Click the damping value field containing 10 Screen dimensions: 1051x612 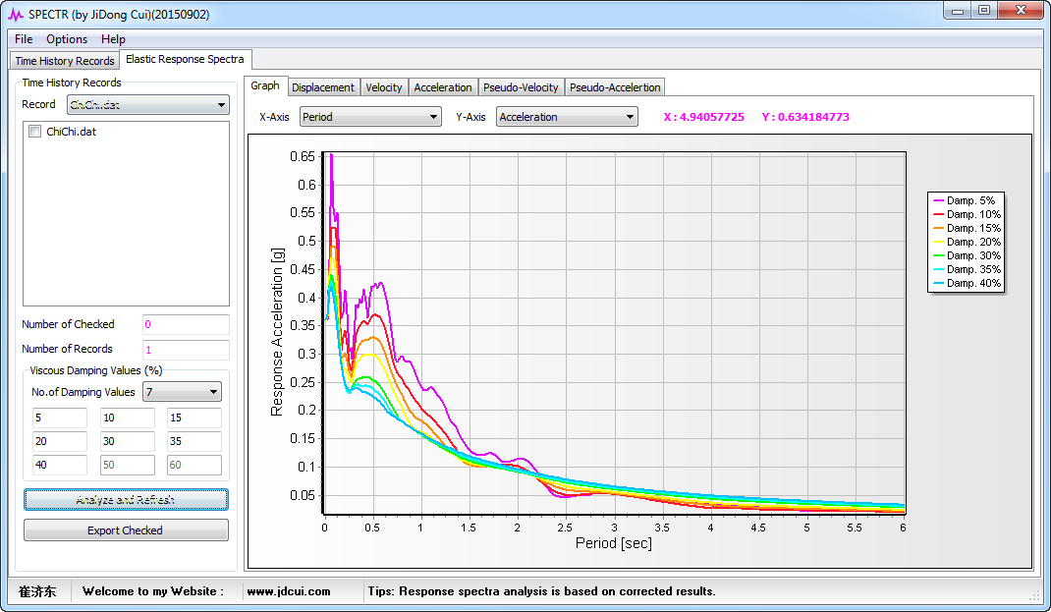click(128, 417)
